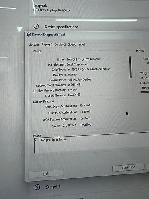Click the 'HP ENVY Laptop 16-h0xxx' text in Settings

(52, 10)
